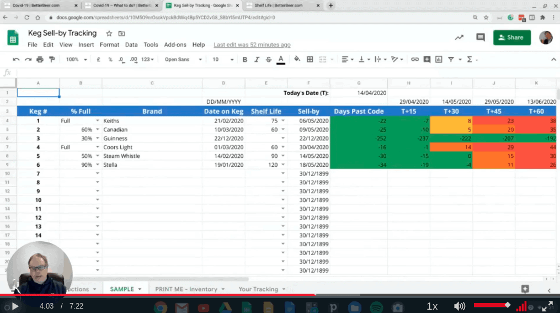Screen dimensions: 560x313
Task: Toggle strikethrough formatting
Action: pos(269,59)
